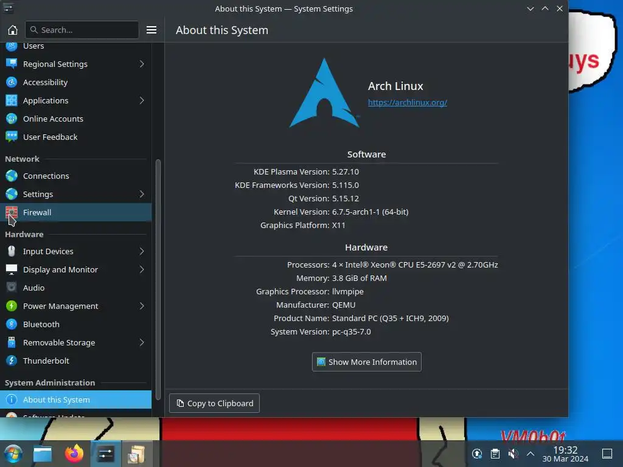Click Copy to Clipboard button
The image size is (623, 467).
coord(214,403)
